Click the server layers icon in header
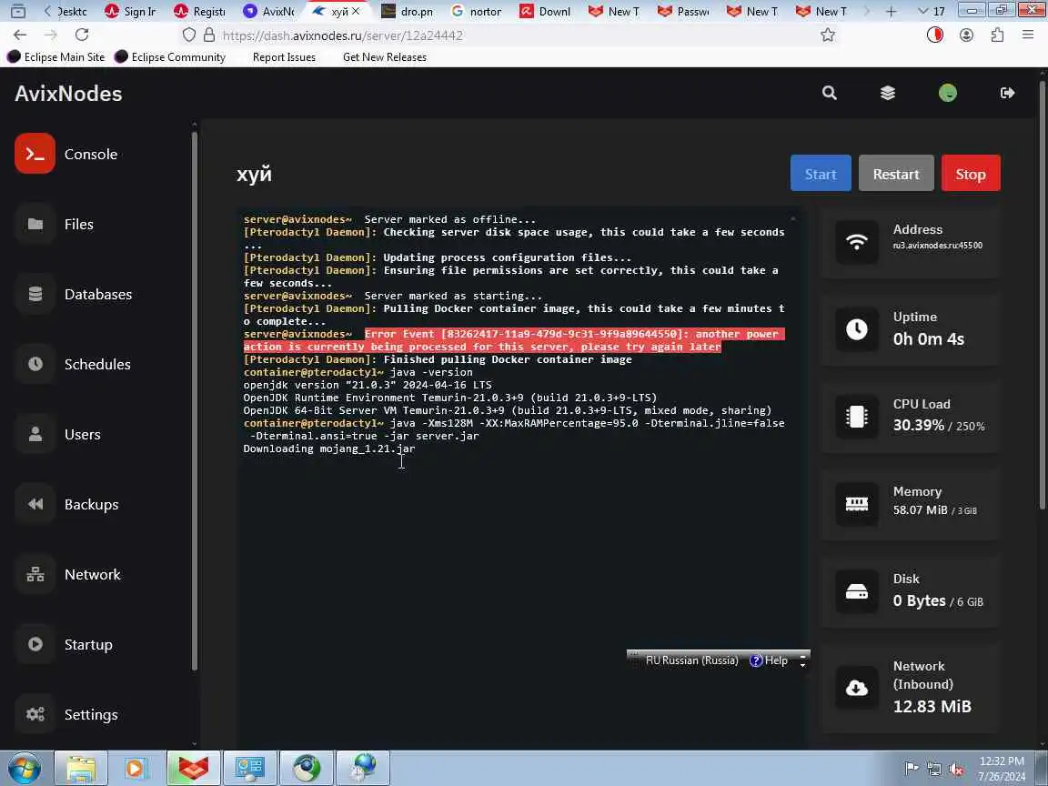The height and width of the screenshot is (786, 1048). pyautogui.click(x=888, y=93)
